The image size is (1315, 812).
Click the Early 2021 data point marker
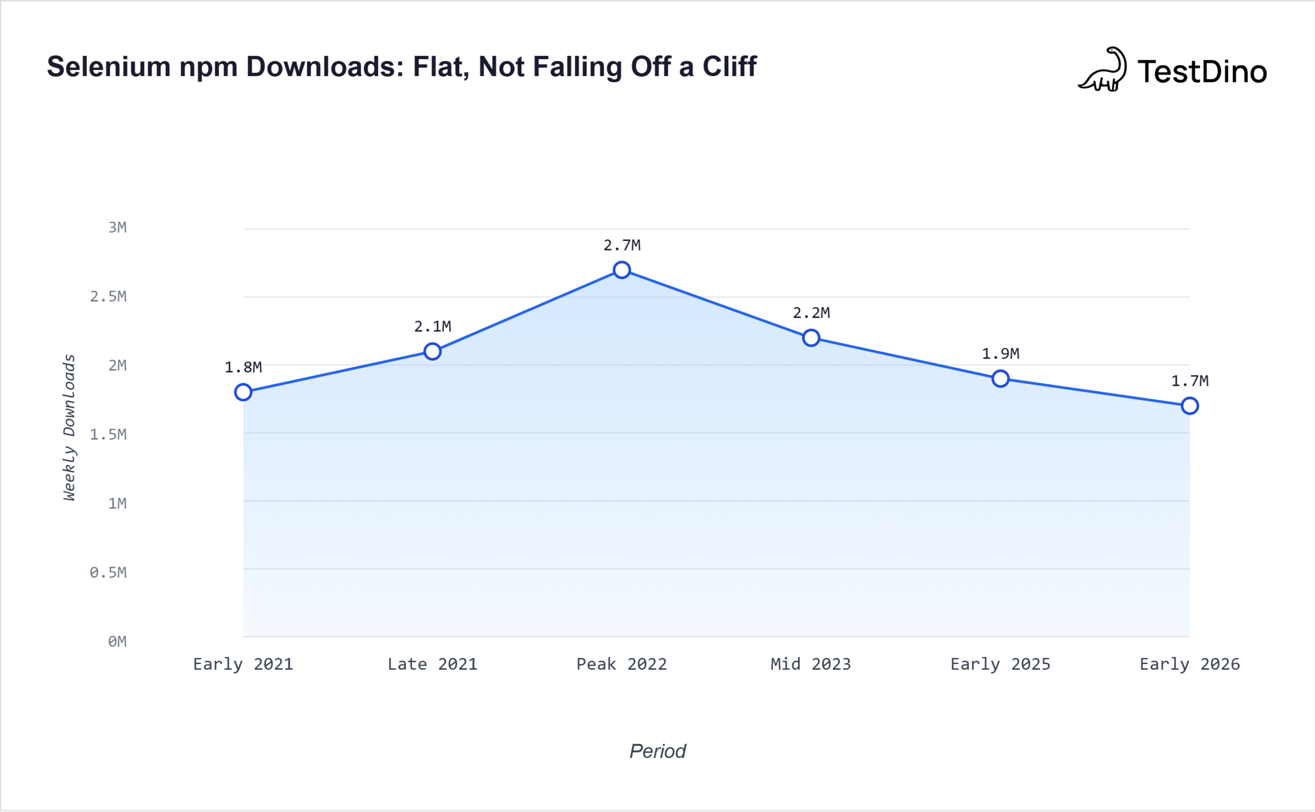[x=243, y=392]
